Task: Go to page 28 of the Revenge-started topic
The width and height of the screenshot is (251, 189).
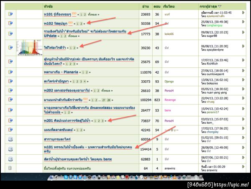Action: [x=109, y=100]
